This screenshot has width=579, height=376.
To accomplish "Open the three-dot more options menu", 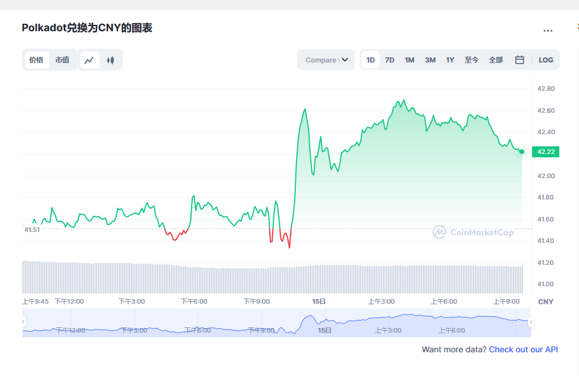I will coord(548,31).
